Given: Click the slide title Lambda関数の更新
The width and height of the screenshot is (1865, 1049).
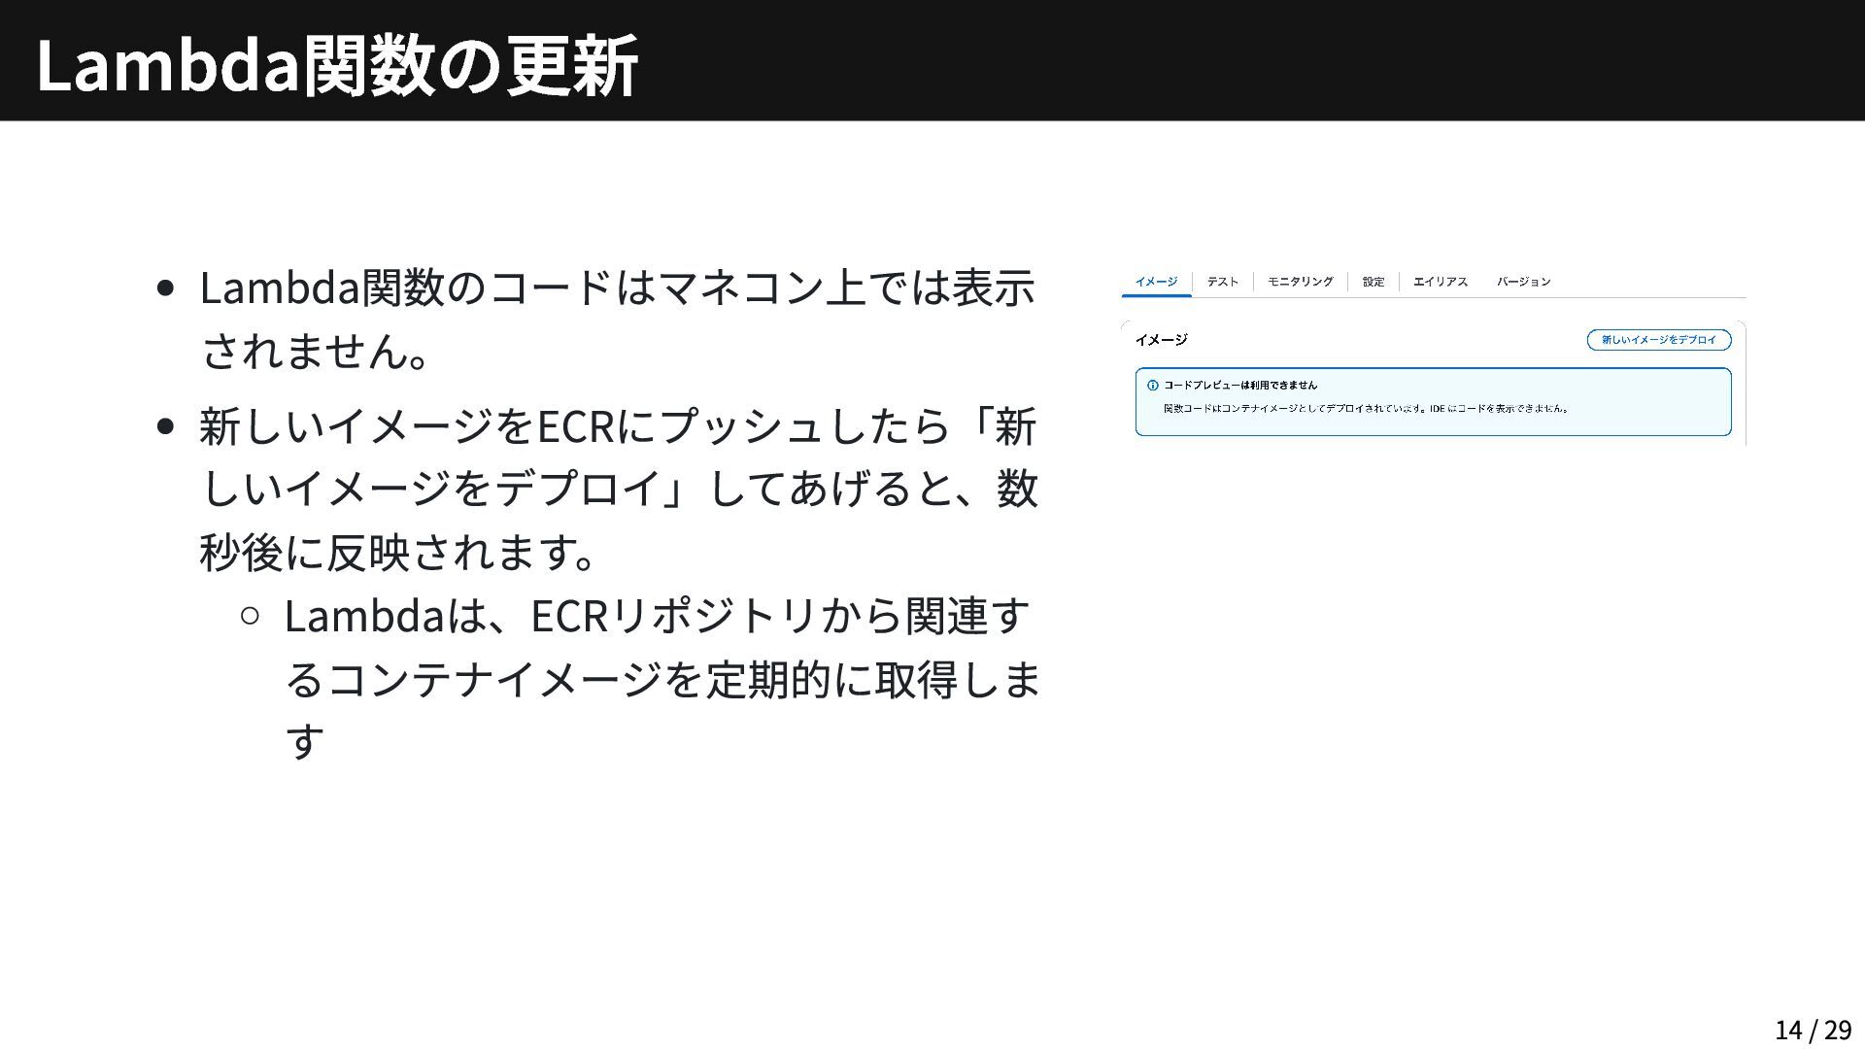Looking at the screenshot, I should (x=336, y=64).
